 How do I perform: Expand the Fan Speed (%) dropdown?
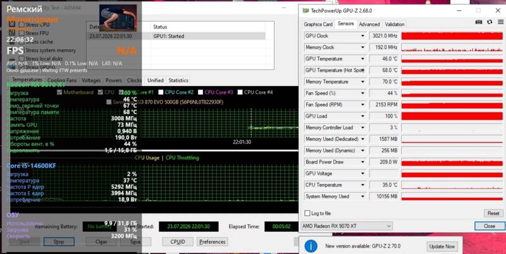(362, 93)
